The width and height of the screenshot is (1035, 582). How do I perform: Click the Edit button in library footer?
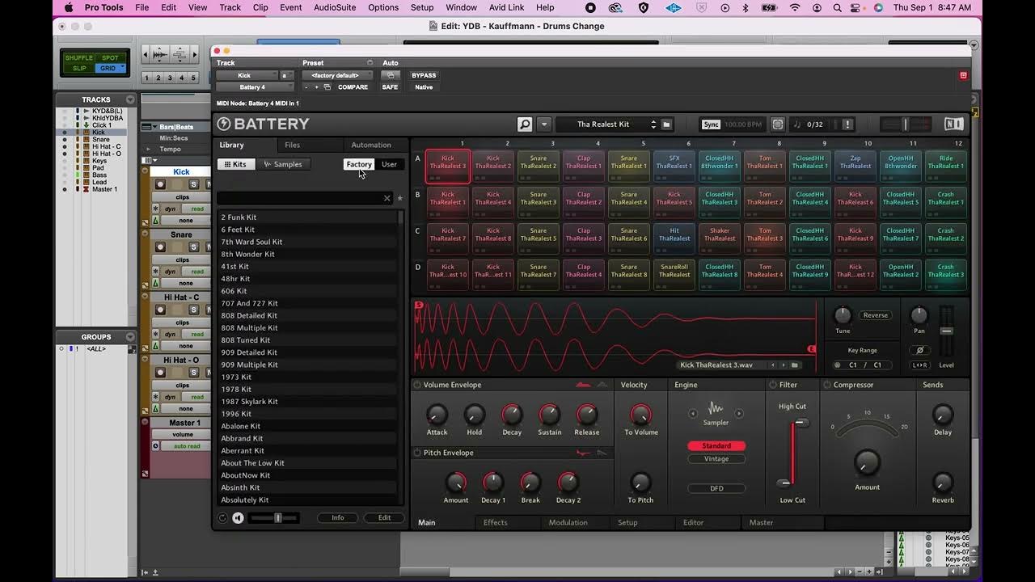[384, 517]
